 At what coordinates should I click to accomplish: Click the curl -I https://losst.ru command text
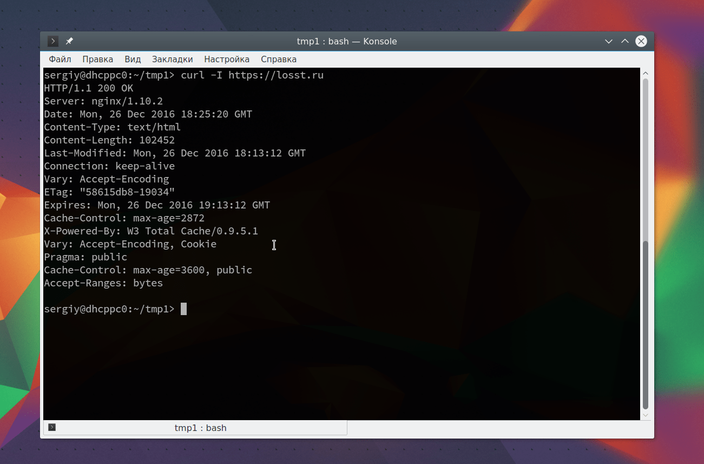[252, 75]
